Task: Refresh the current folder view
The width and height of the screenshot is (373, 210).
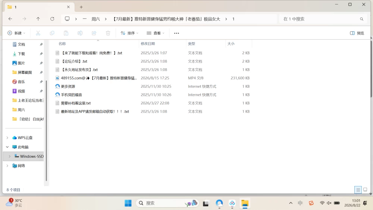Action: tap(52, 19)
